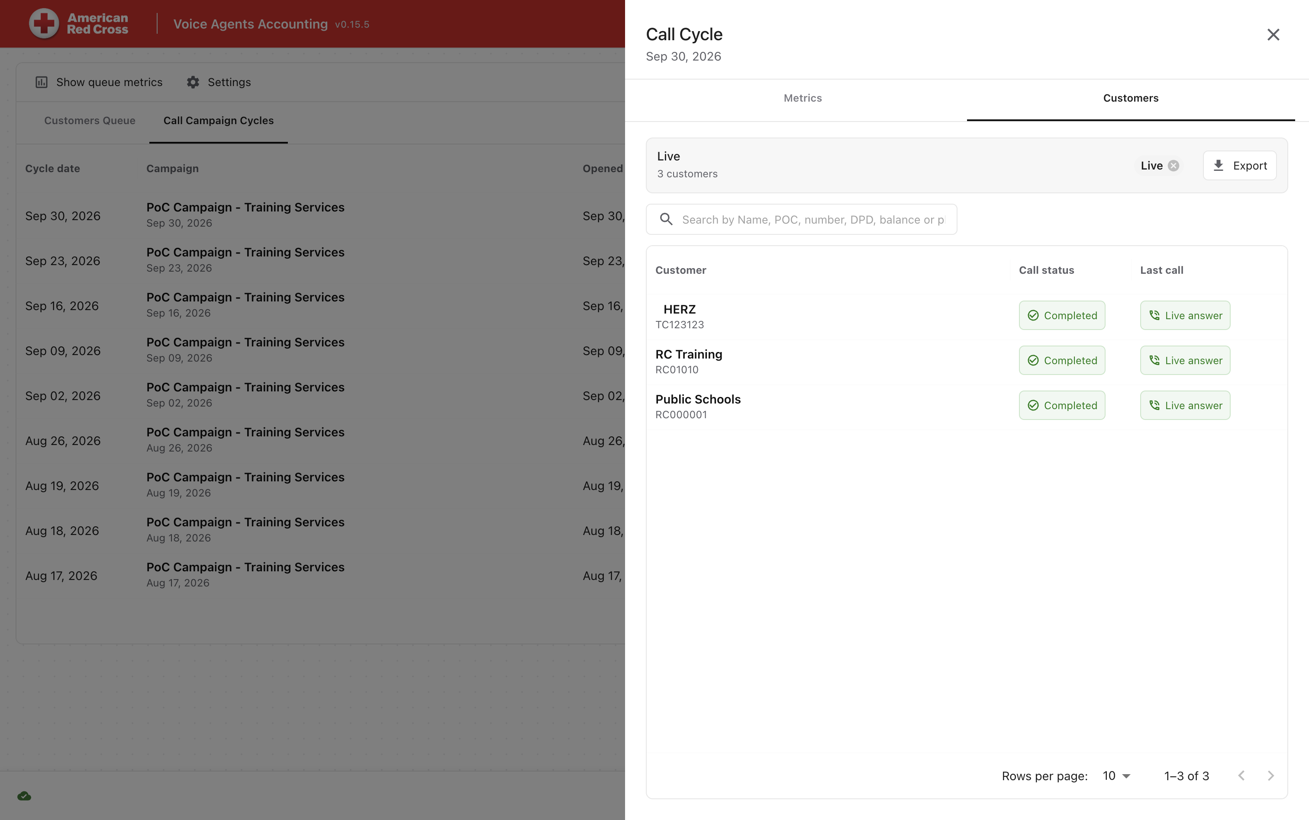This screenshot has width=1309, height=820.
Task: Click the American Red Cross logo
Action: 79,24
